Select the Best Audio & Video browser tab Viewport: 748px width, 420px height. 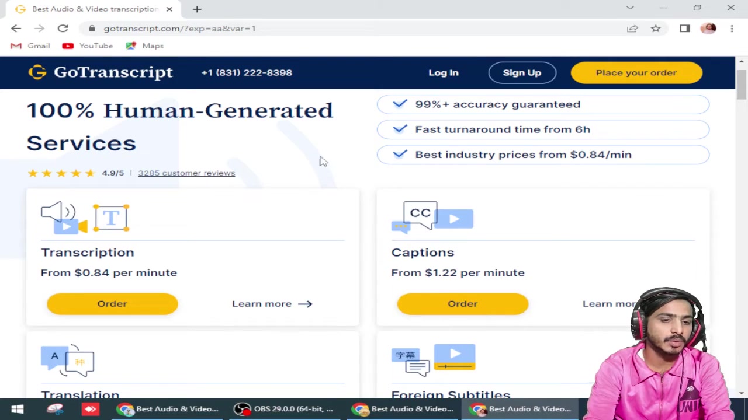click(x=93, y=9)
